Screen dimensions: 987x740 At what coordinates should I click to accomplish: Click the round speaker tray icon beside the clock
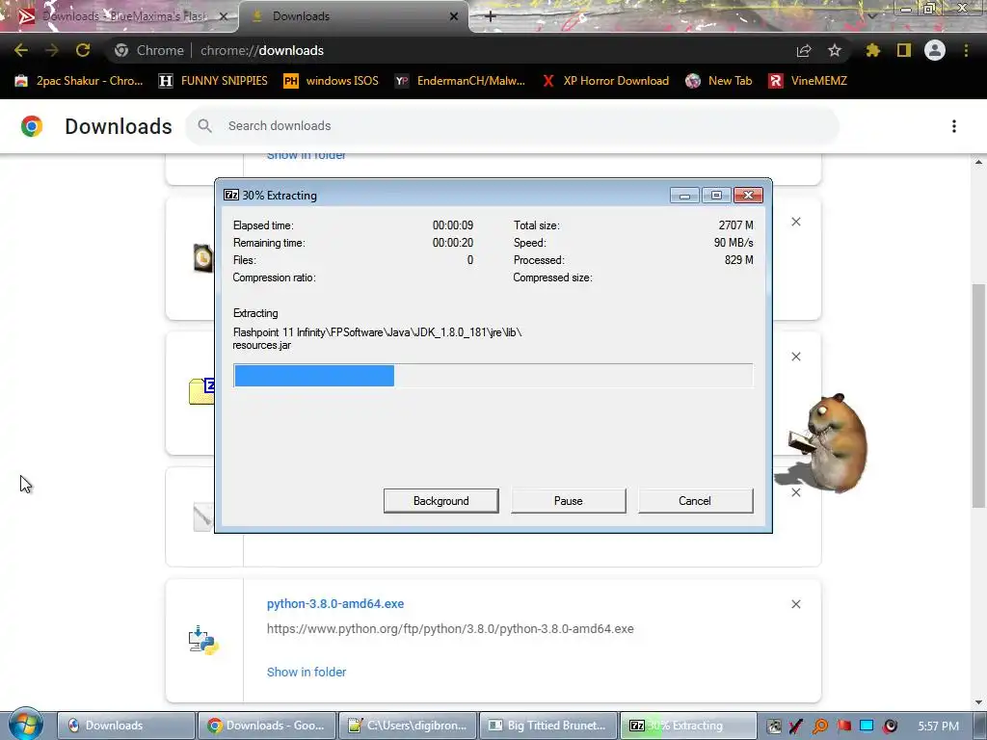click(890, 727)
